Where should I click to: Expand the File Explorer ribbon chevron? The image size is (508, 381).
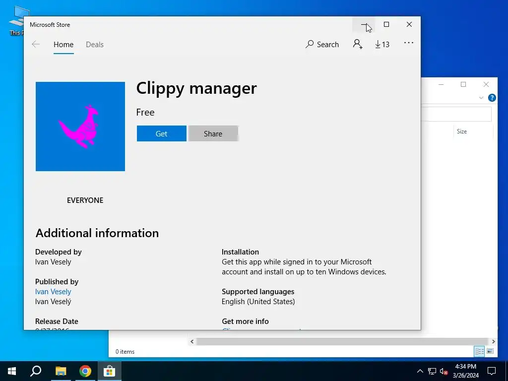click(x=481, y=98)
